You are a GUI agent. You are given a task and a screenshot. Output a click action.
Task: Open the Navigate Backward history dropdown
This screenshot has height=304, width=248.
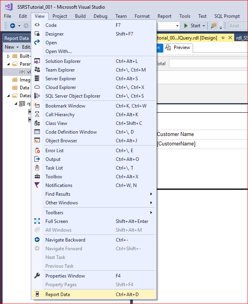point(19,26)
